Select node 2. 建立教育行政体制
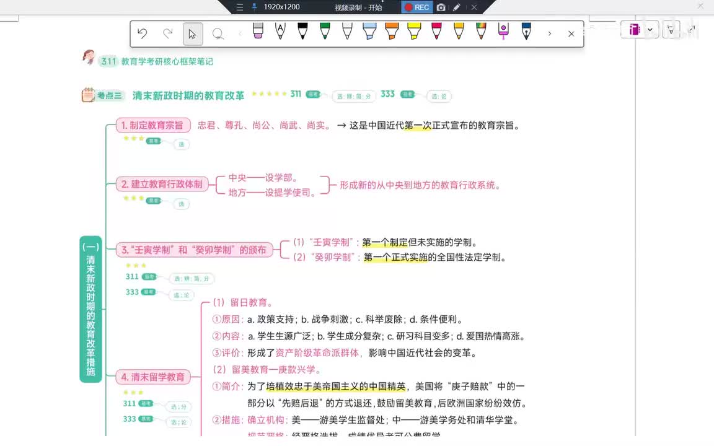 (x=162, y=184)
